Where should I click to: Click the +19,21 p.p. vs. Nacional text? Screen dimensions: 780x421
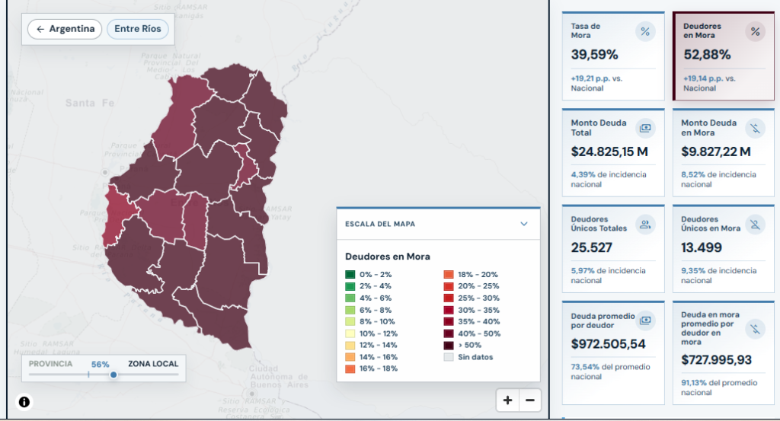point(596,83)
